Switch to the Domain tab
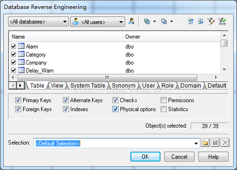The height and width of the screenshot is (170, 237). (x=191, y=86)
